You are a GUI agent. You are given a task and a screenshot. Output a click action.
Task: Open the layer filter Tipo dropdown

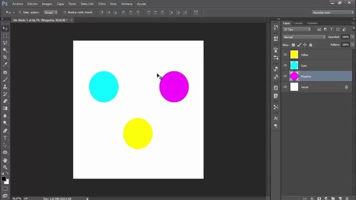pyautogui.click(x=296, y=29)
